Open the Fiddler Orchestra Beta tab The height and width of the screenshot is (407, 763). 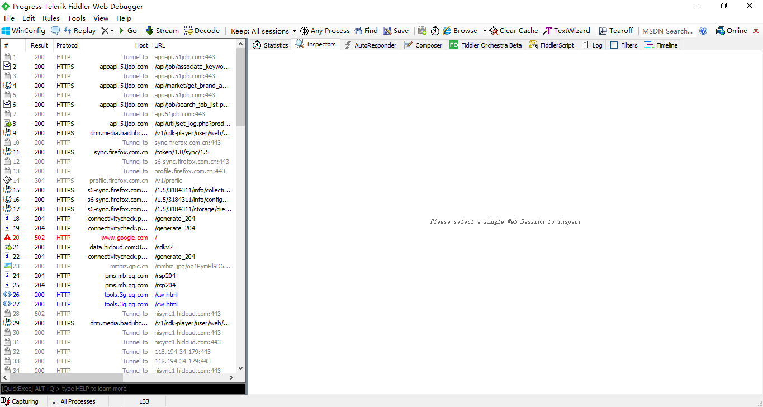[x=486, y=45]
